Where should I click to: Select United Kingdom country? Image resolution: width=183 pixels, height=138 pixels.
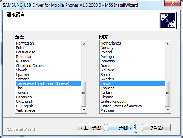point(132,101)
